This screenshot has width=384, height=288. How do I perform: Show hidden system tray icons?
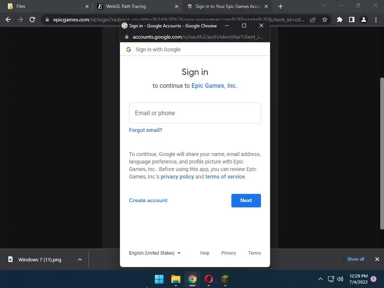[x=321, y=279]
